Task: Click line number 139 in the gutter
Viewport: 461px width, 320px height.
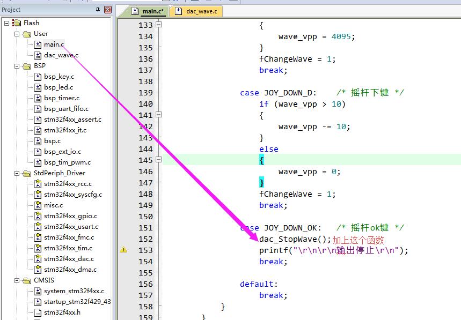Action: pyautogui.click(x=145, y=93)
